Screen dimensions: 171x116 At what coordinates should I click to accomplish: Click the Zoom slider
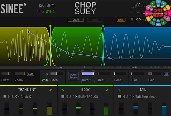20,74
